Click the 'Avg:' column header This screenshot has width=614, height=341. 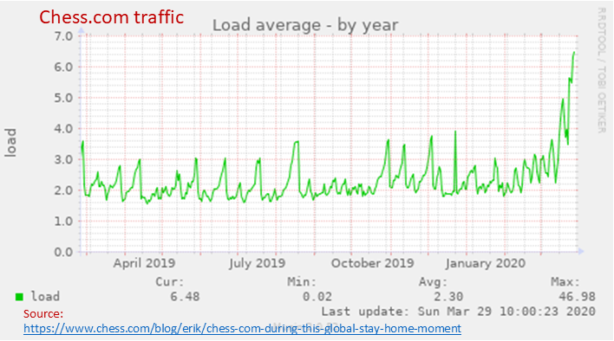pos(433,281)
